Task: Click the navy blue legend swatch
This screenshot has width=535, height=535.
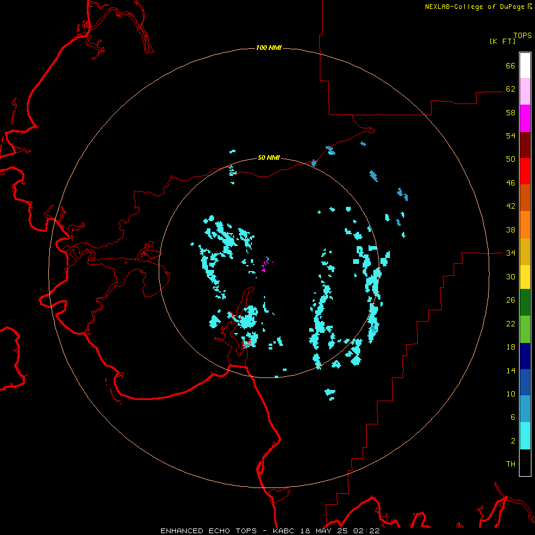Action: 525,356
